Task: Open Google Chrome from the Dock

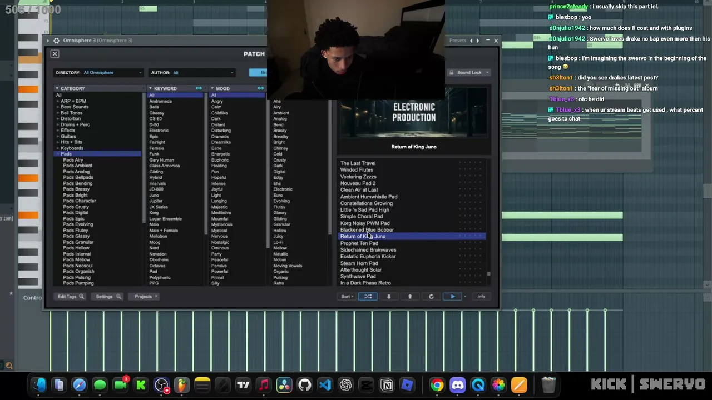Action: [437, 385]
